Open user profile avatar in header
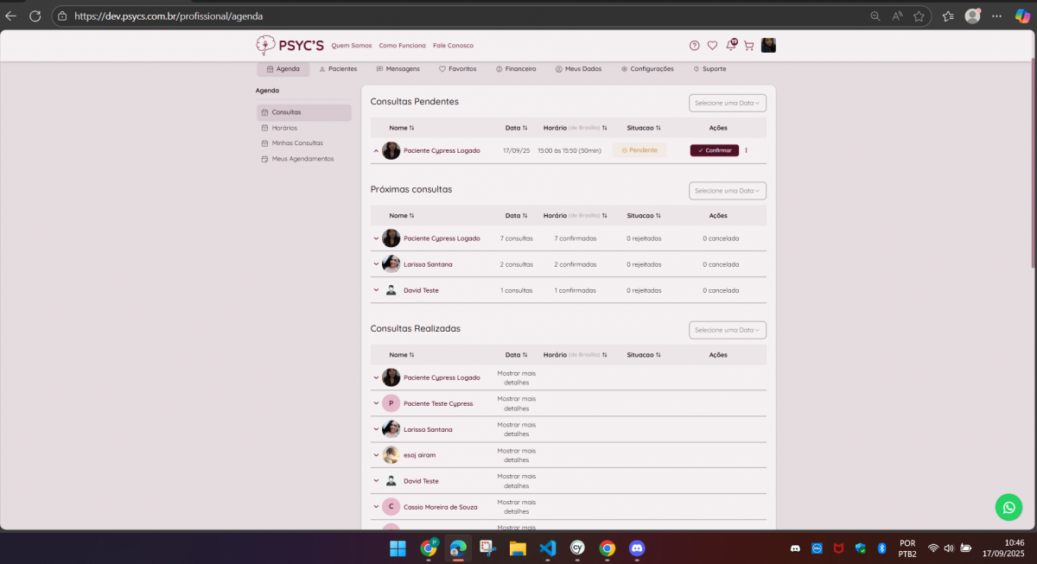The width and height of the screenshot is (1037, 564). pos(768,46)
